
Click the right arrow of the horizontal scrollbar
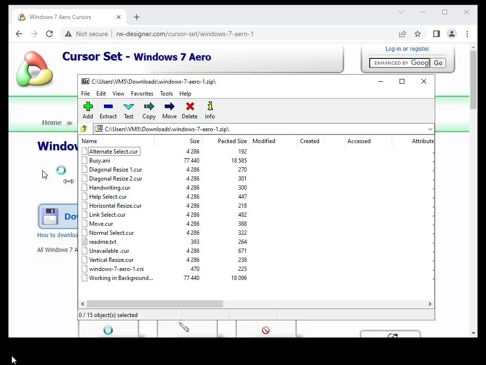click(430, 304)
